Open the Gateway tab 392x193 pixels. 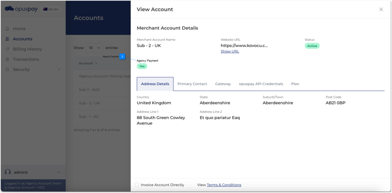pos(223,84)
